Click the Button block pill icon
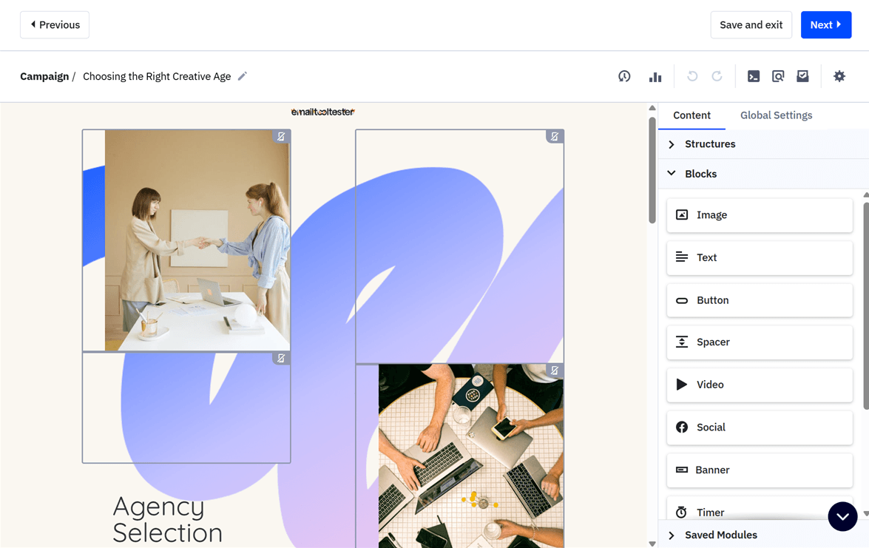Image resolution: width=869 pixels, height=548 pixels. (x=682, y=300)
